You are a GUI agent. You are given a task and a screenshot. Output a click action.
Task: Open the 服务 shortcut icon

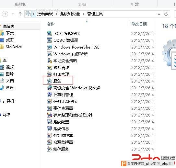[x=49, y=81]
